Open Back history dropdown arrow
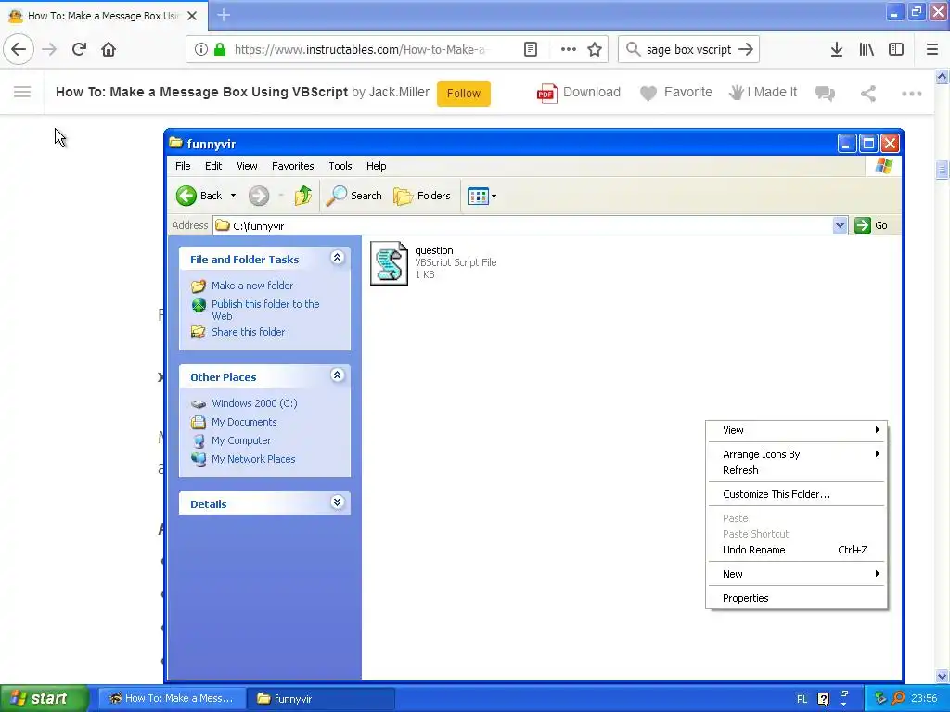This screenshot has height=712, width=950. pyautogui.click(x=233, y=196)
